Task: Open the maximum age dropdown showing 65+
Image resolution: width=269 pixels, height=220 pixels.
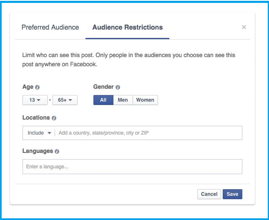Action: point(65,100)
